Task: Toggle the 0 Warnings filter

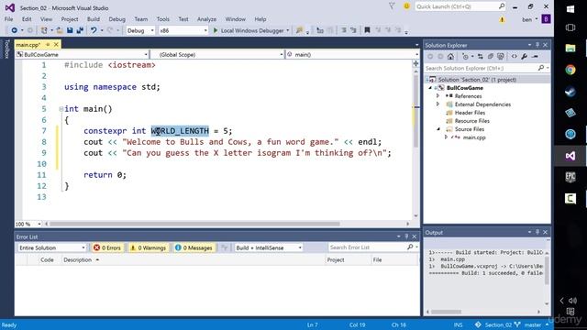Action: click(x=149, y=247)
